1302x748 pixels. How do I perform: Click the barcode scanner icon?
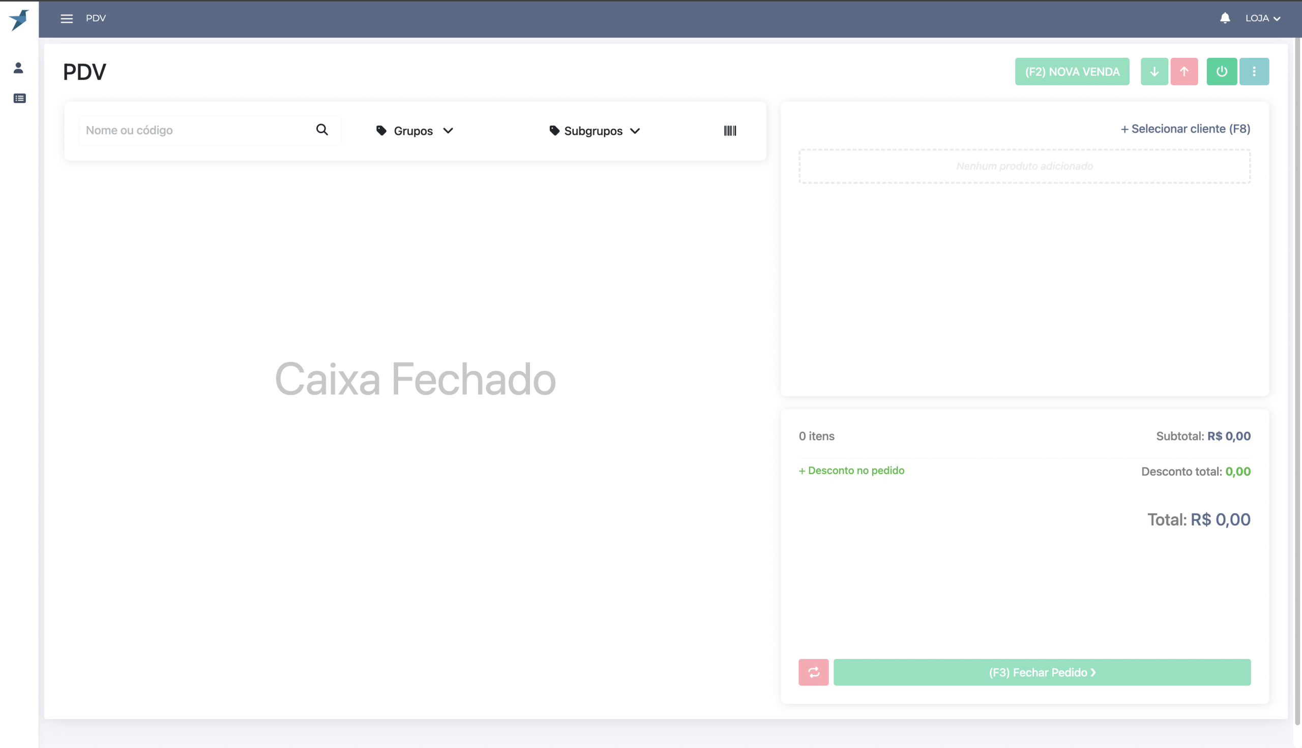(730, 131)
